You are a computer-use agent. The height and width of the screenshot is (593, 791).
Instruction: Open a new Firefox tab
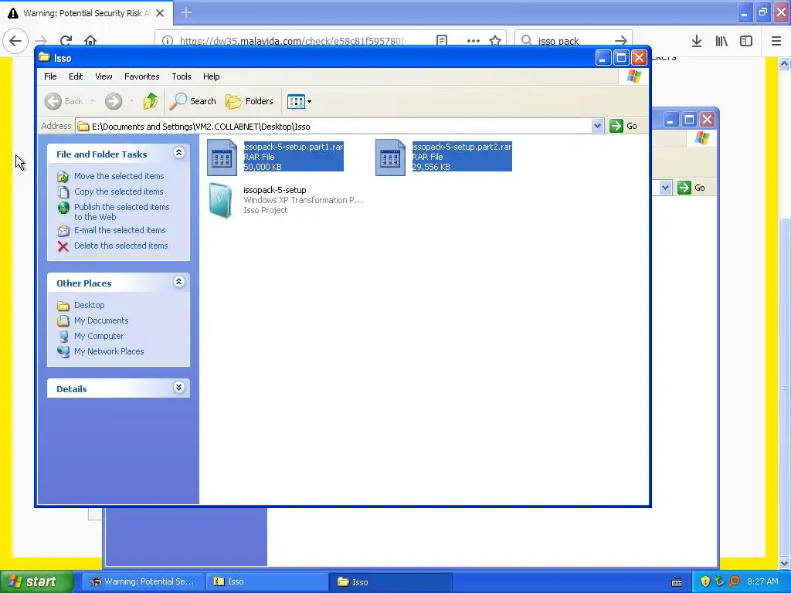click(x=186, y=12)
